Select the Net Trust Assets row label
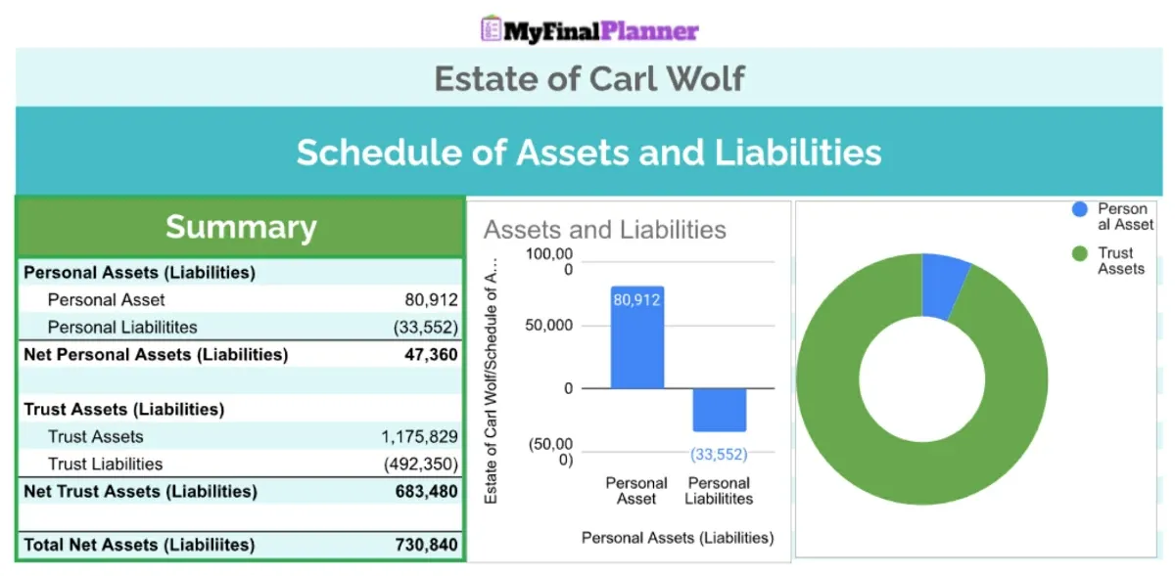This screenshot has height=576, width=1175. click(140, 492)
